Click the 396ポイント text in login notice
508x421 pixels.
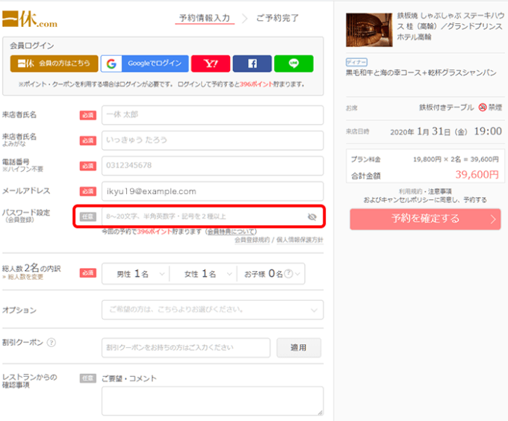[x=256, y=84]
